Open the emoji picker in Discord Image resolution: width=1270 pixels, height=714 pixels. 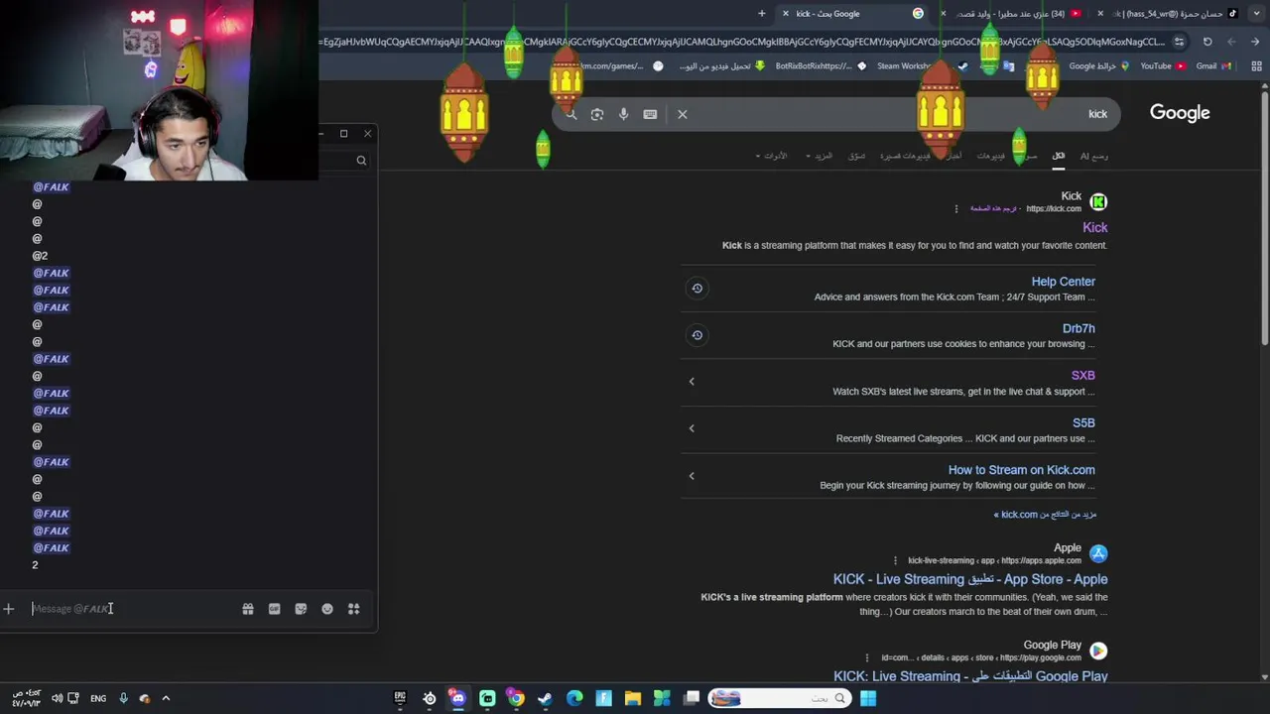pyautogui.click(x=327, y=609)
